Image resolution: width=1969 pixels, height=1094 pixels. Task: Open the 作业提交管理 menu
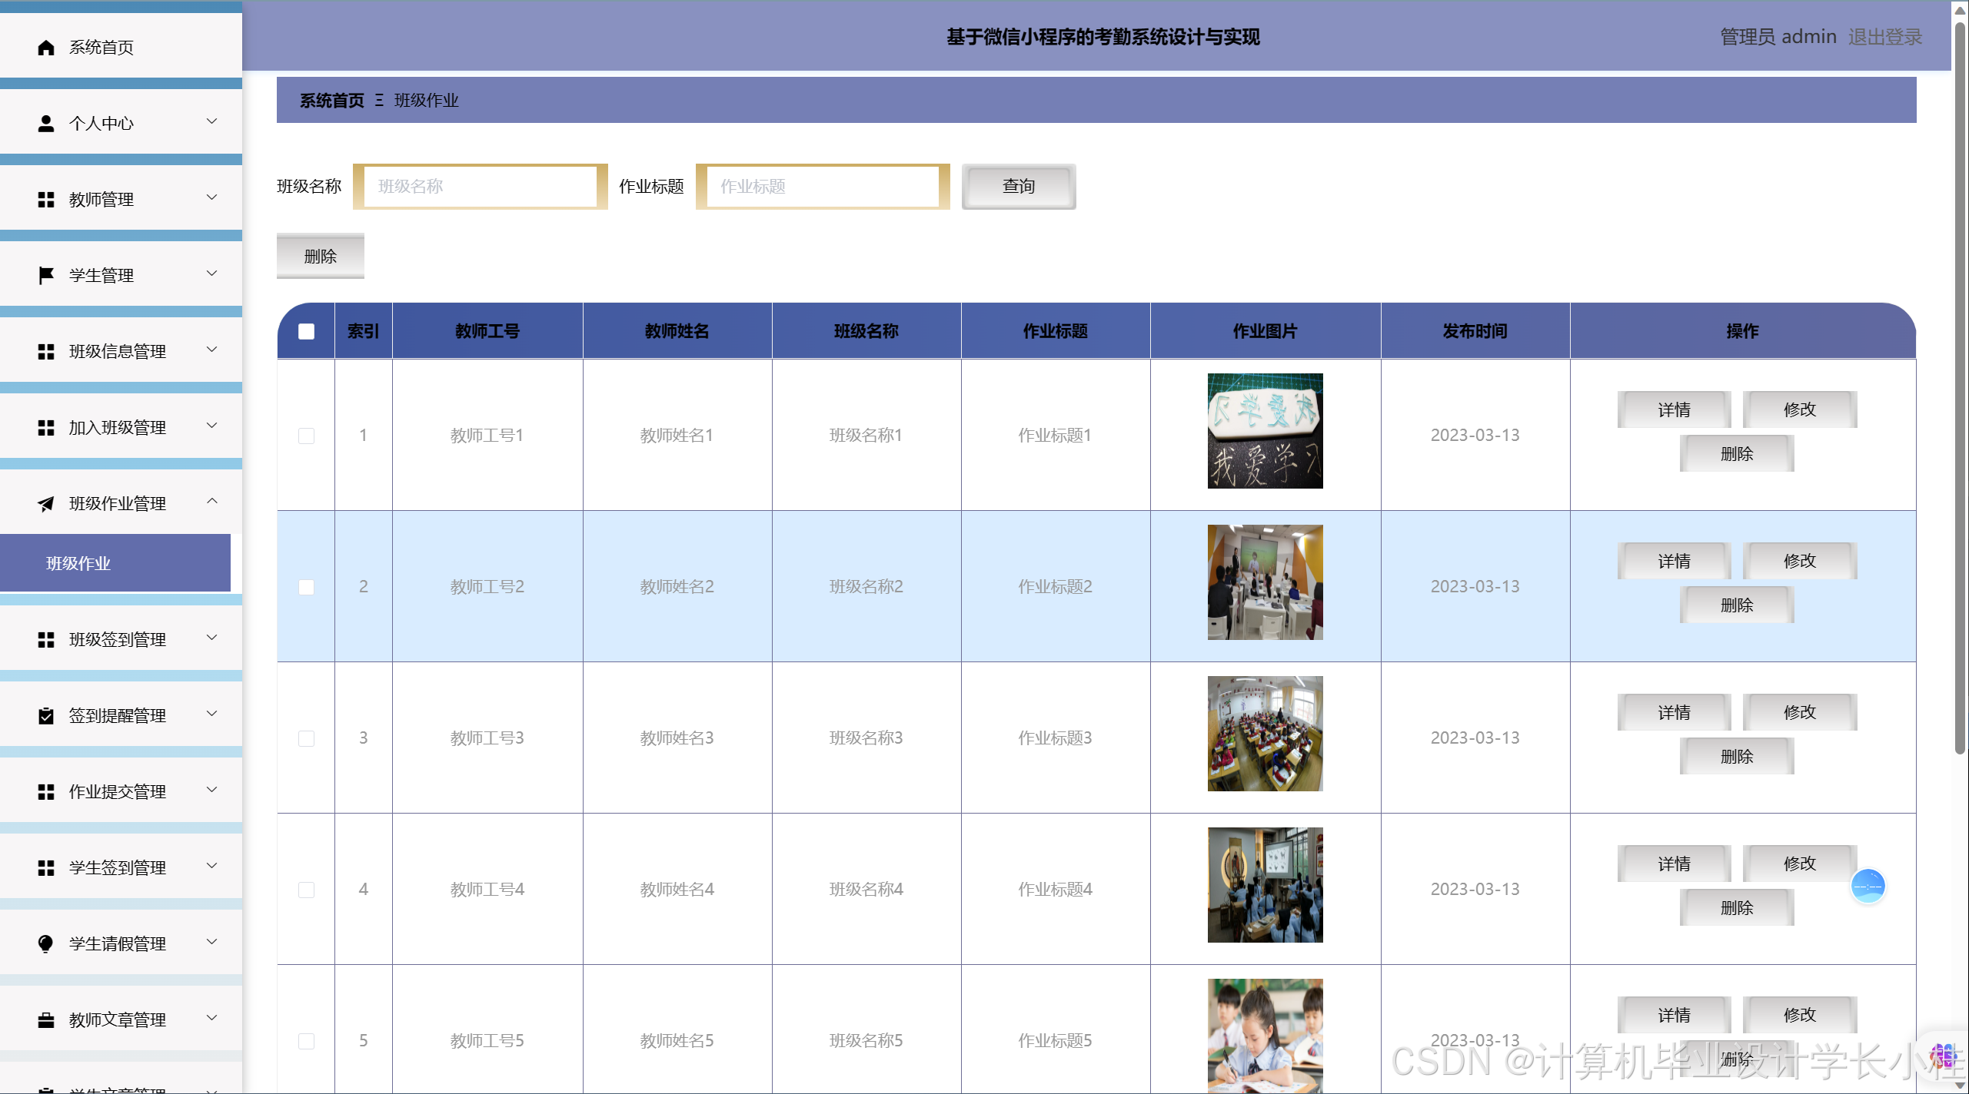click(x=118, y=792)
